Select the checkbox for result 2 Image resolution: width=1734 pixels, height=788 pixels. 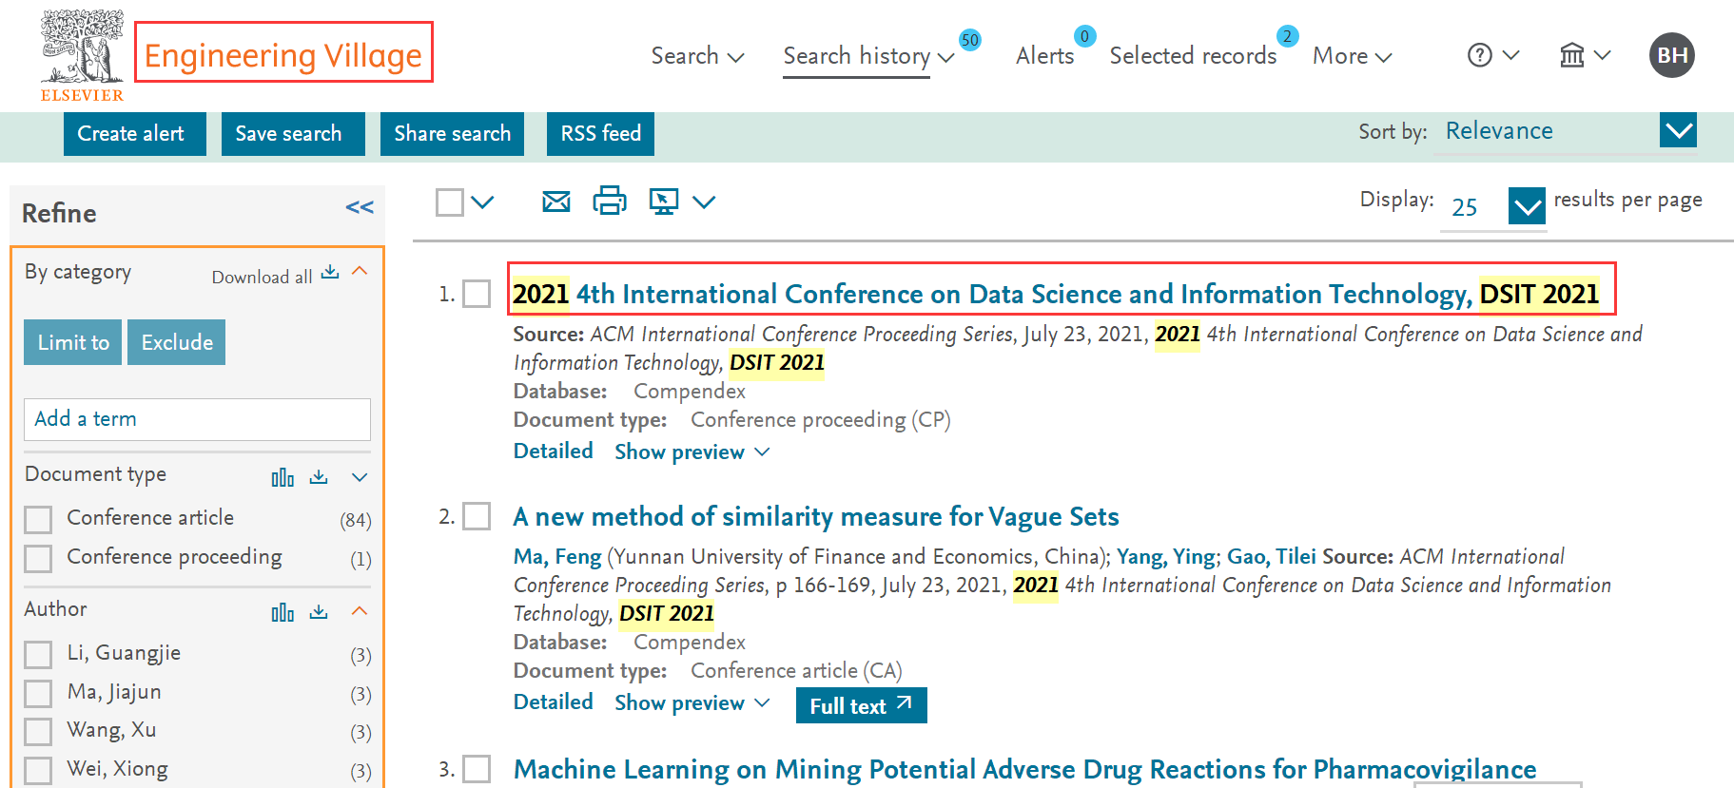coord(477,517)
